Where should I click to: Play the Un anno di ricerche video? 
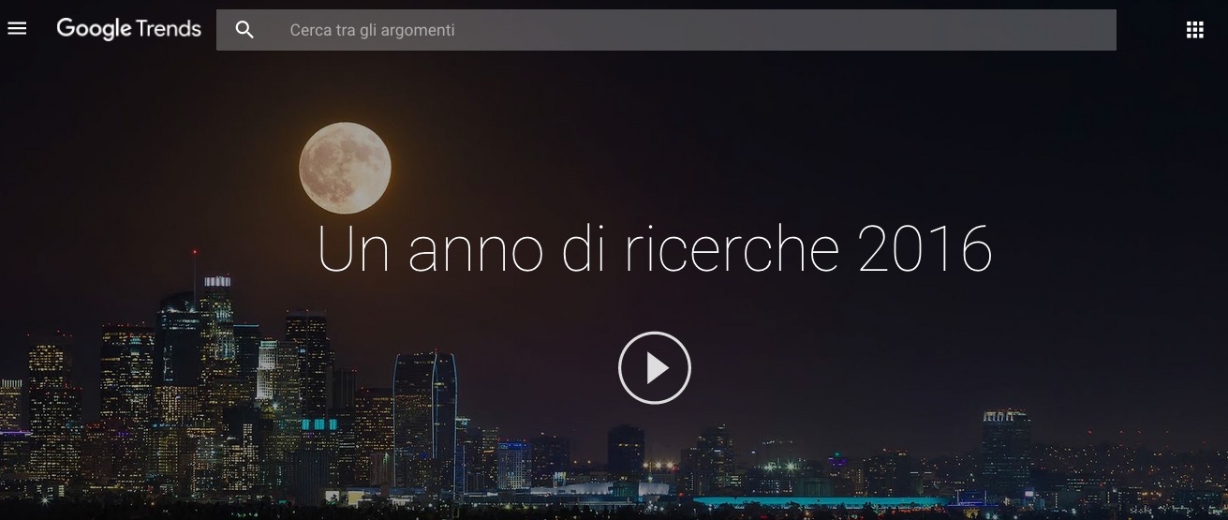[655, 368]
